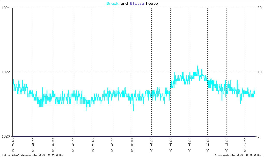Click the purple 'Blitze' word in the title

(x=137, y=4)
